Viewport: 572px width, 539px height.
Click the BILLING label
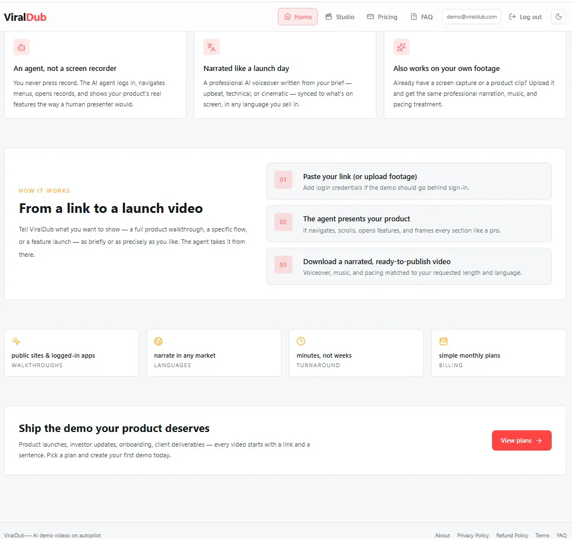(451, 366)
